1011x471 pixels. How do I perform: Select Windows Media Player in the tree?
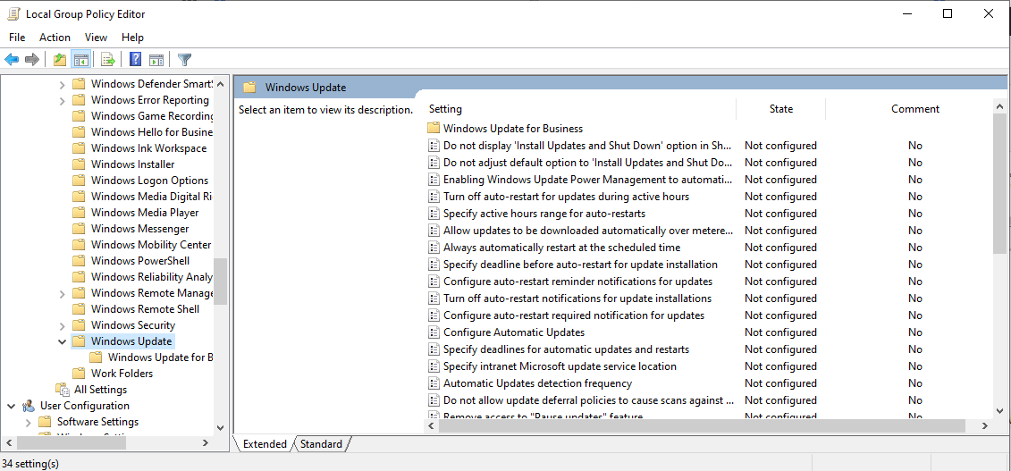[145, 212]
